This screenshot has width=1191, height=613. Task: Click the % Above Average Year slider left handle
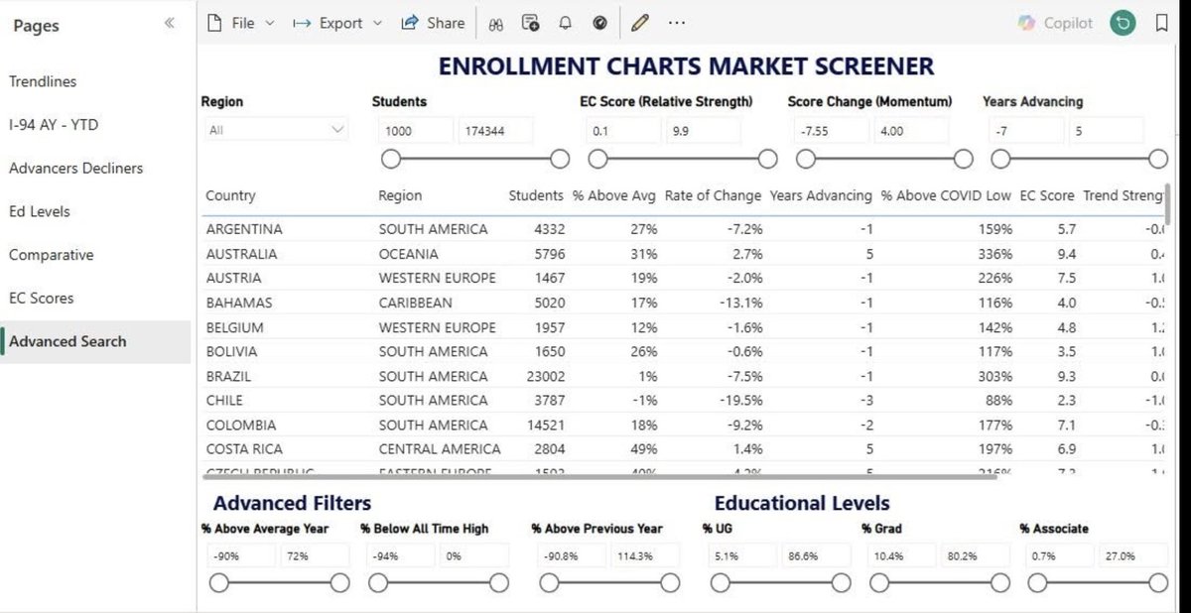coord(218,583)
